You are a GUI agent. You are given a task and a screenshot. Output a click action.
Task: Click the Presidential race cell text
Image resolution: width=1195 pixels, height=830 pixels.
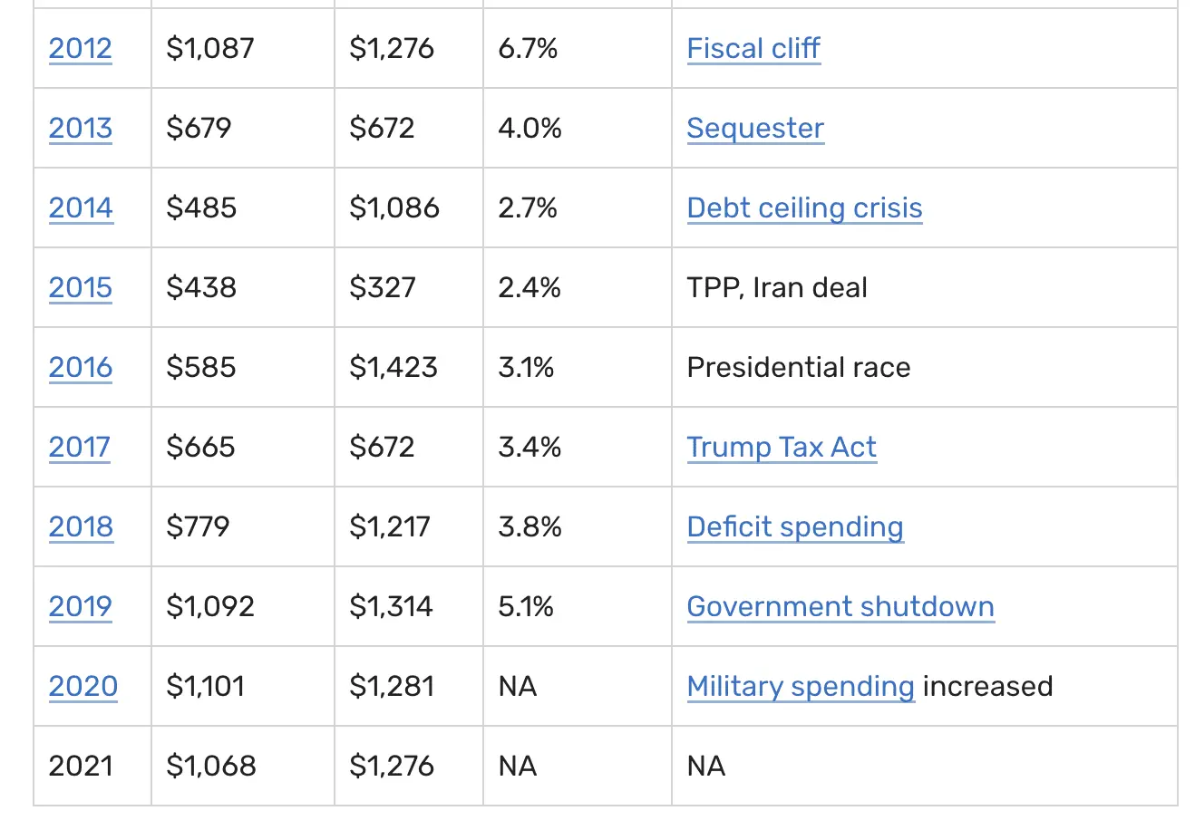pos(799,368)
